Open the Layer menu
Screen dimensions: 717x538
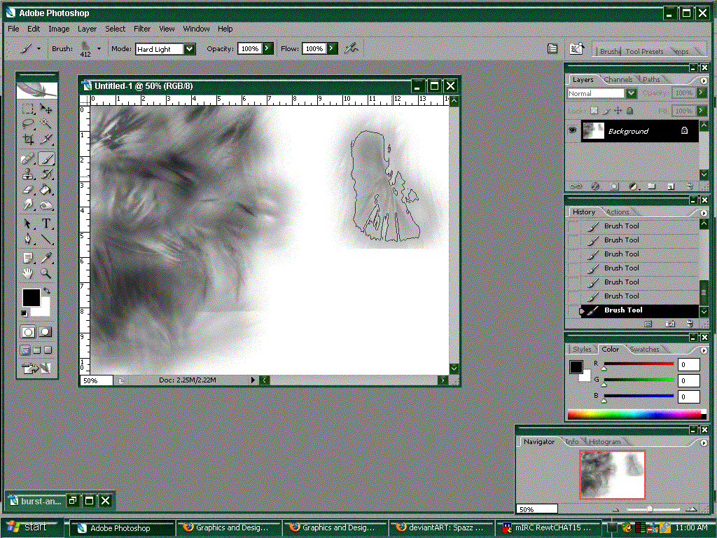[x=87, y=28]
